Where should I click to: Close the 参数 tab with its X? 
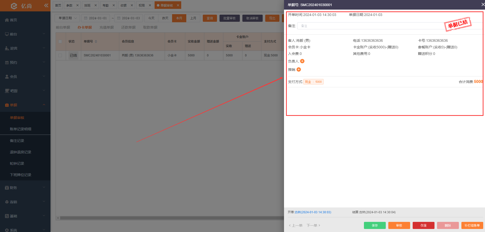(77, 5)
